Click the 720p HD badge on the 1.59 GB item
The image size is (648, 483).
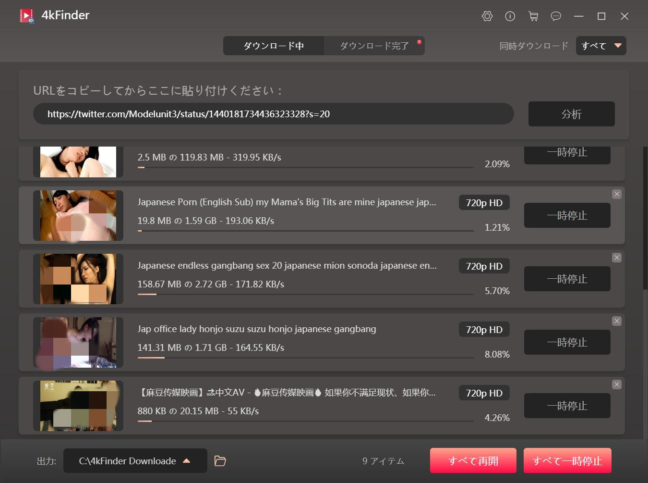tap(484, 203)
